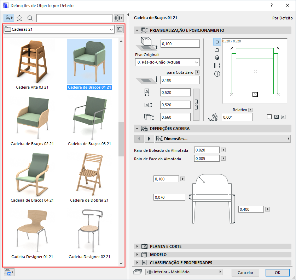Open the Cadeiras 21 folder dropdown

tap(59, 29)
